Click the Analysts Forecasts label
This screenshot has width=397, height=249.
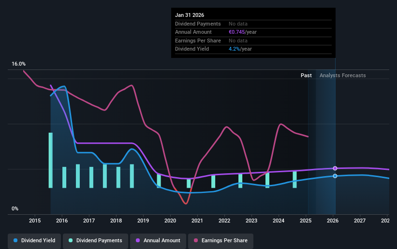(x=342, y=75)
